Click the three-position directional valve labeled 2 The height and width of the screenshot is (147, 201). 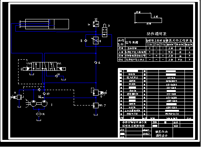click(x=45, y=66)
